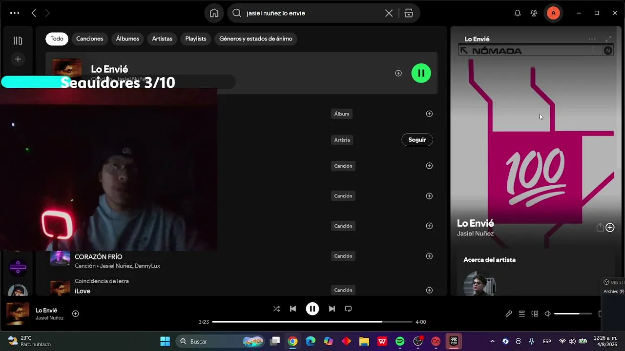This screenshot has width=625, height=351.
Task: Open the top result title Lo Envié
Action: [x=109, y=69]
